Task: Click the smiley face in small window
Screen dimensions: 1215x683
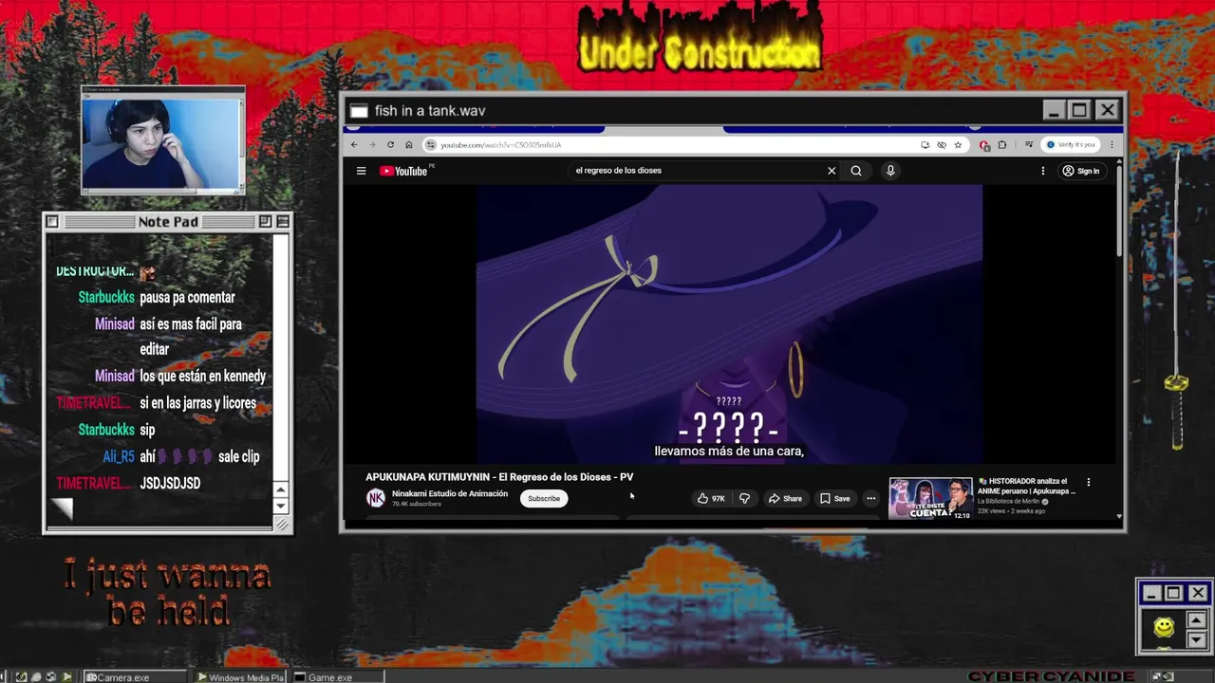Action: point(1164,627)
